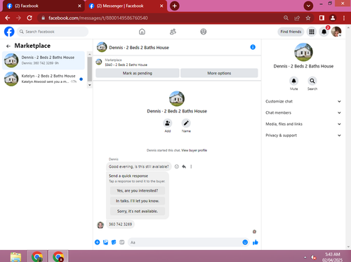This screenshot has width=351, height=262.
Task: Send quick response 'In talks. I'll let you know.'
Action: point(138,201)
